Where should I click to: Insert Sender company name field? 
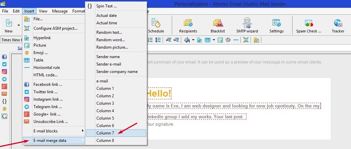click(x=117, y=72)
